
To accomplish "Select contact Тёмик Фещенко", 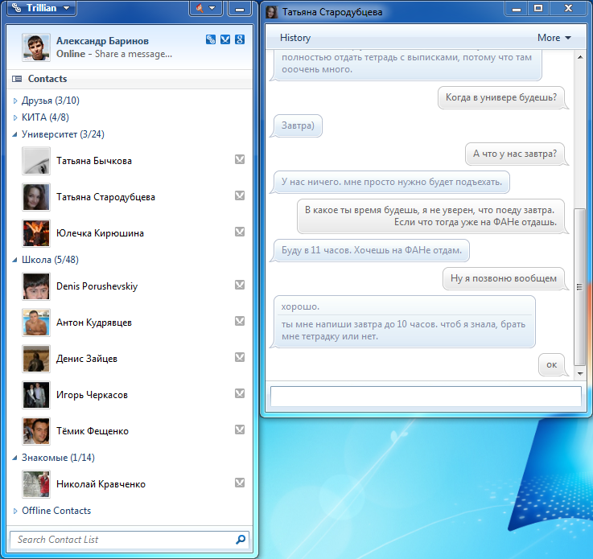I will tap(130, 431).
